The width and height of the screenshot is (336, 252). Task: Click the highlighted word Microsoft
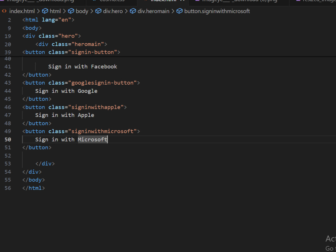coord(93,139)
